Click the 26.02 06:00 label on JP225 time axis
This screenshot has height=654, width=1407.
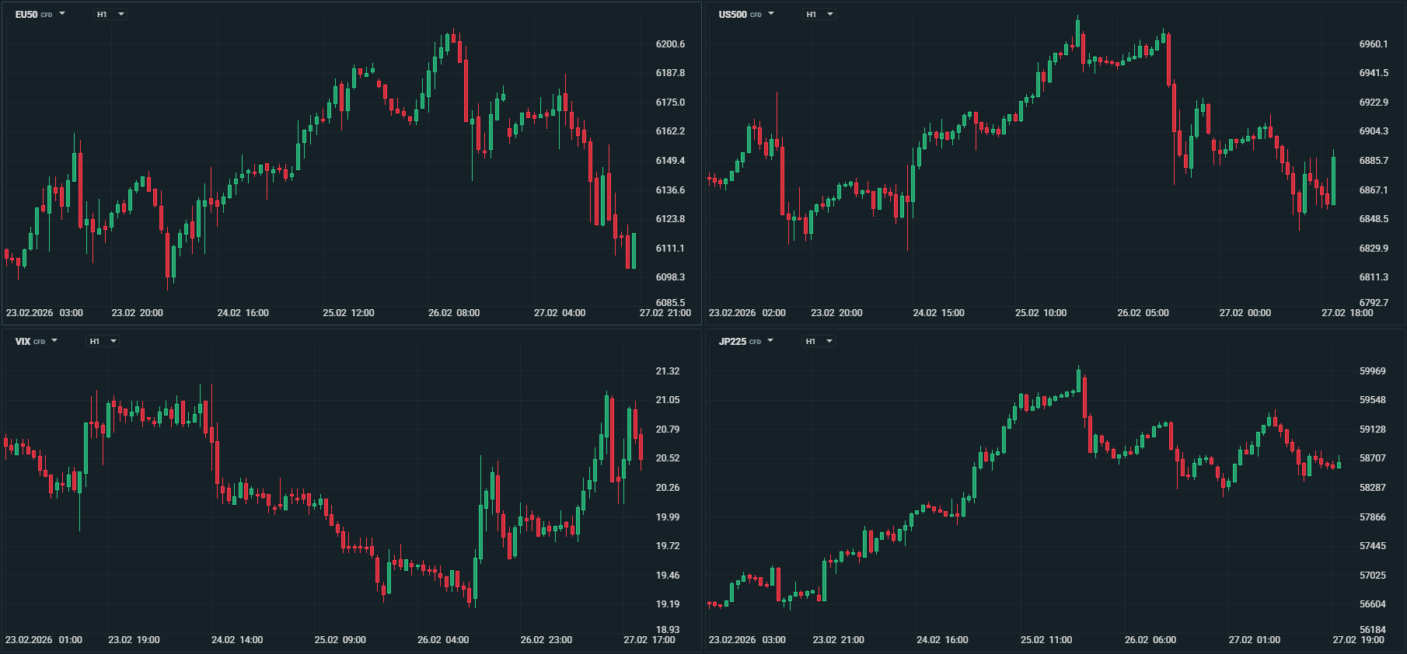[x=1150, y=640]
